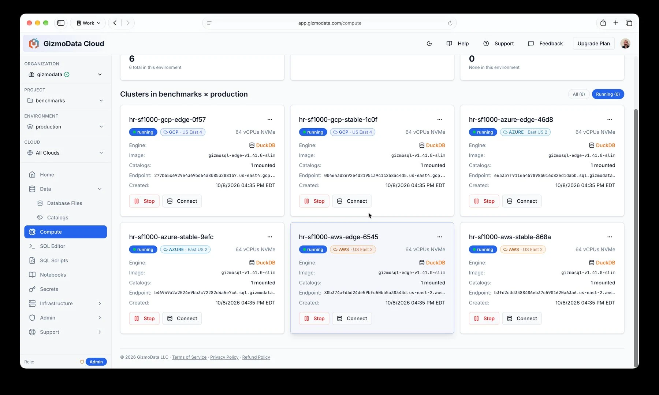Open more options for hr-sf1000-aws-edge-6545

[440, 237]
